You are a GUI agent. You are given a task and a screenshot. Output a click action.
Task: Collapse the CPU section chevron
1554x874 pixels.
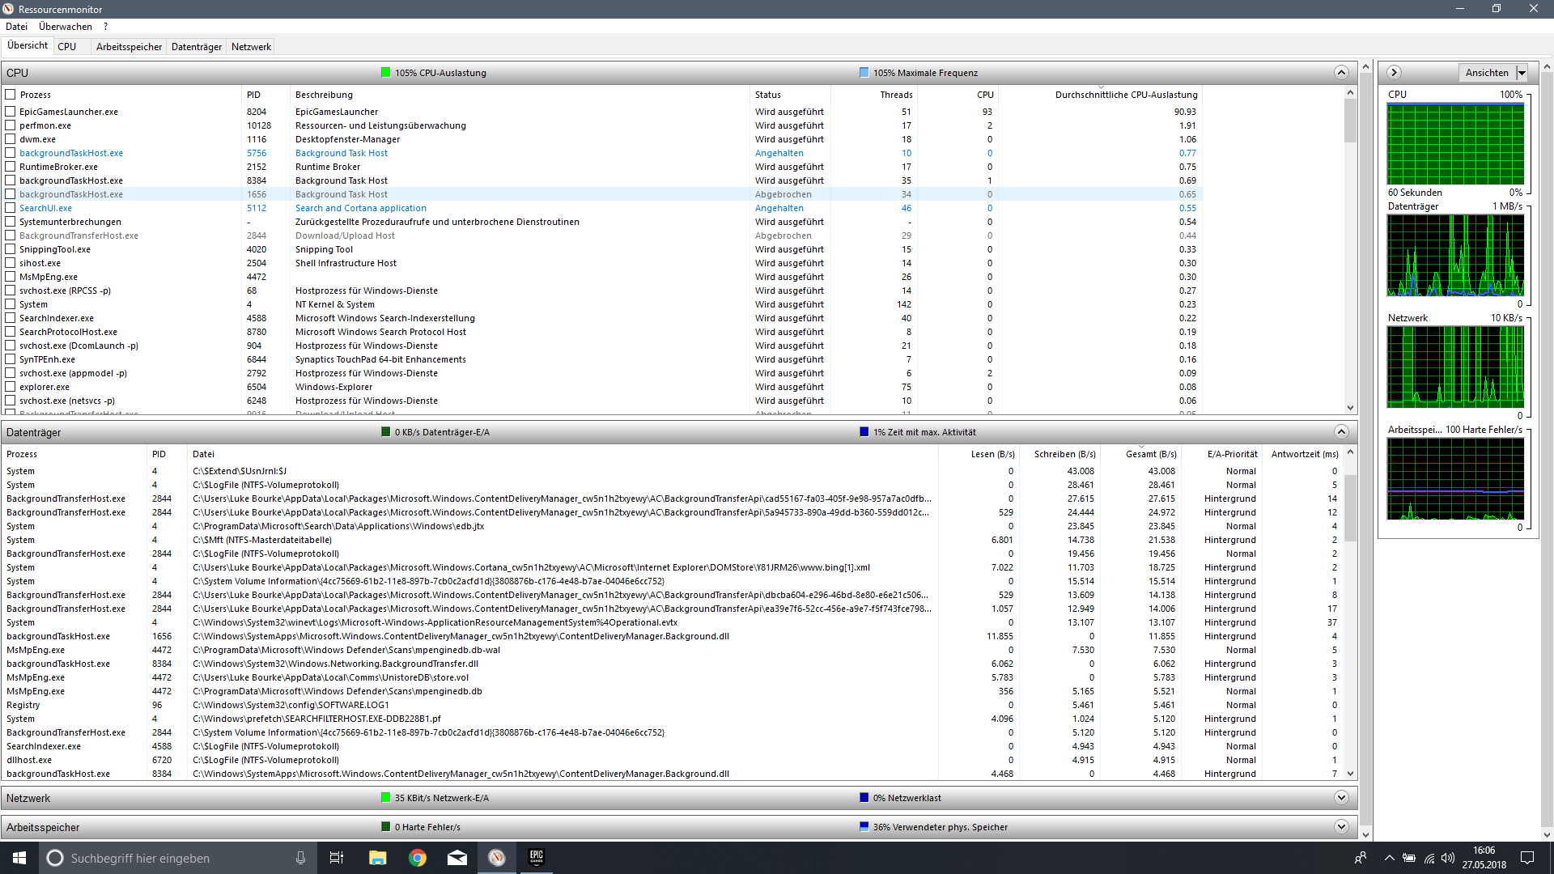coord(1341,73)
